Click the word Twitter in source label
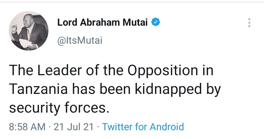The image size is (264, 139). (117, 127)
